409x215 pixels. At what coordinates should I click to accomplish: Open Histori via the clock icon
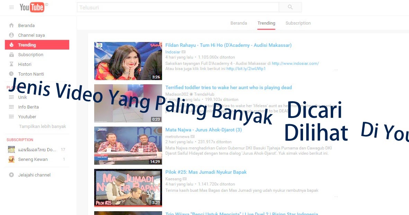click(25, 64)
